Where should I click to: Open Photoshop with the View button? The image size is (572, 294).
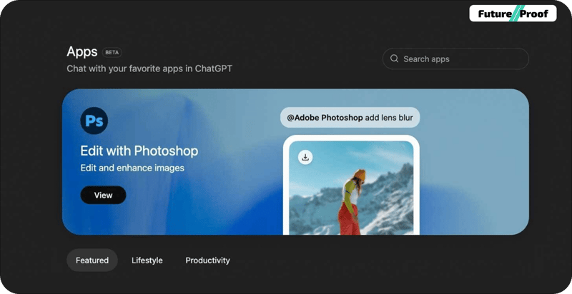(x=103, y=195)
